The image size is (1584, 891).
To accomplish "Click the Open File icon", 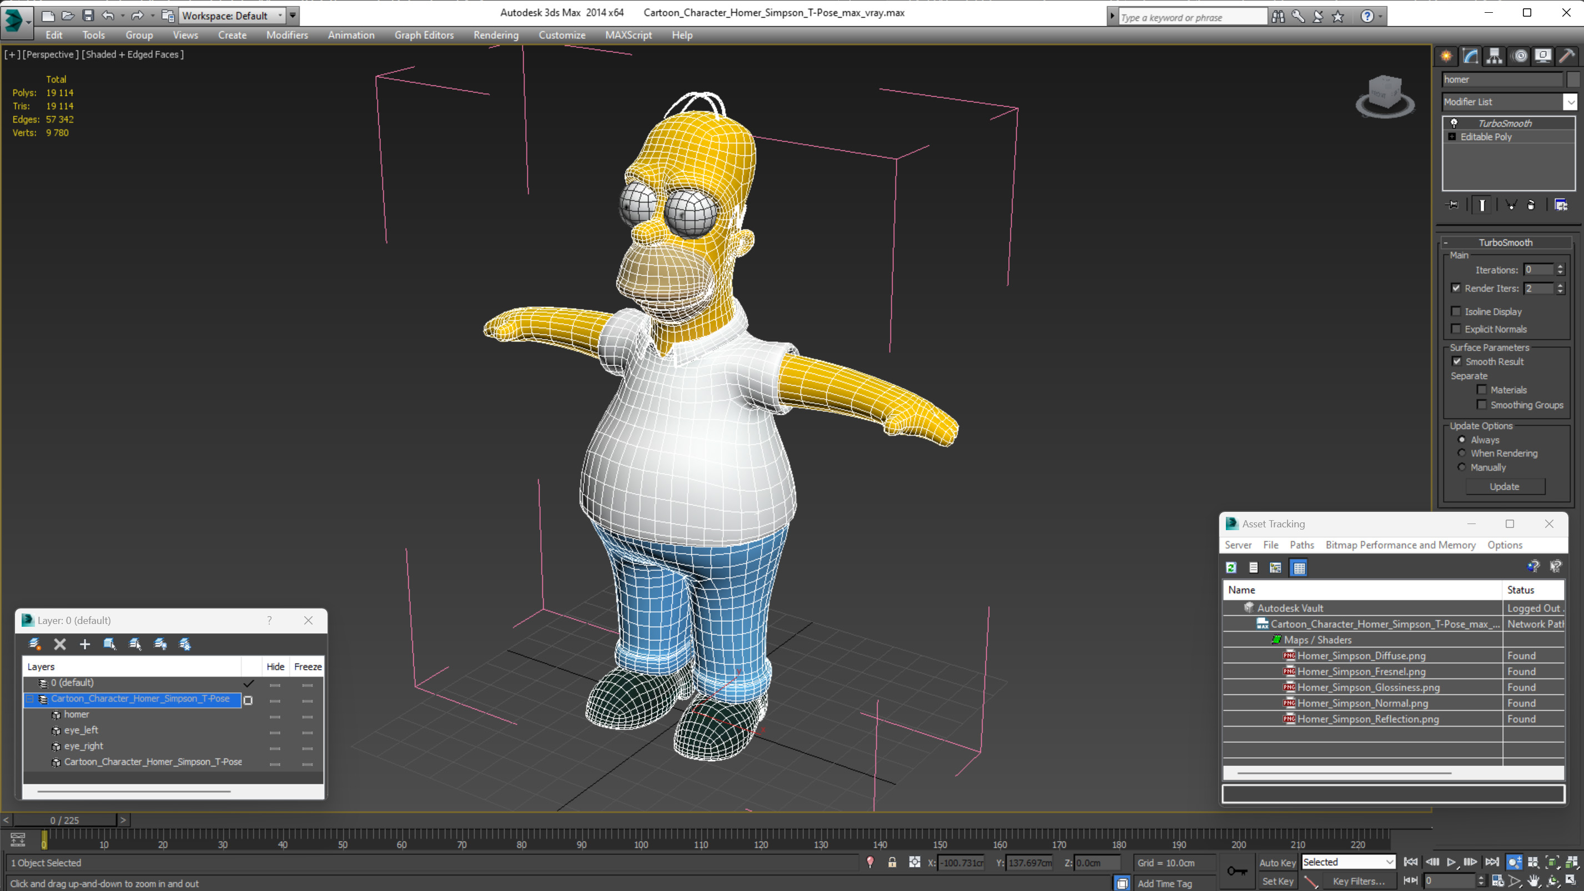I will 68,16.
